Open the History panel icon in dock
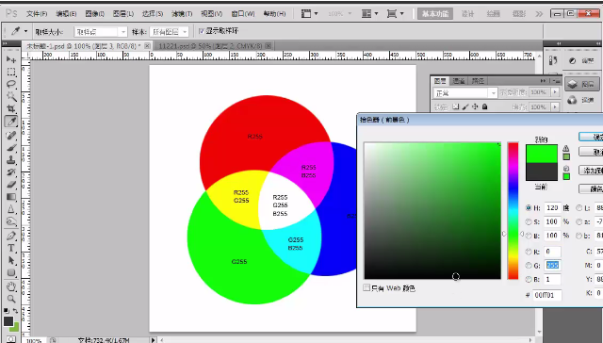Screen dimensions: 603x343 click(x=553, y=60)
